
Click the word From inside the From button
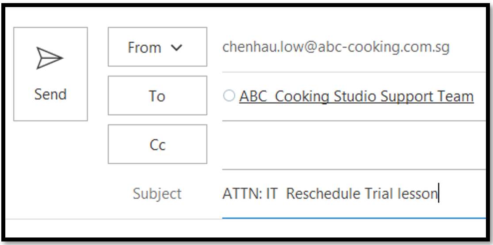pos(145,48)
